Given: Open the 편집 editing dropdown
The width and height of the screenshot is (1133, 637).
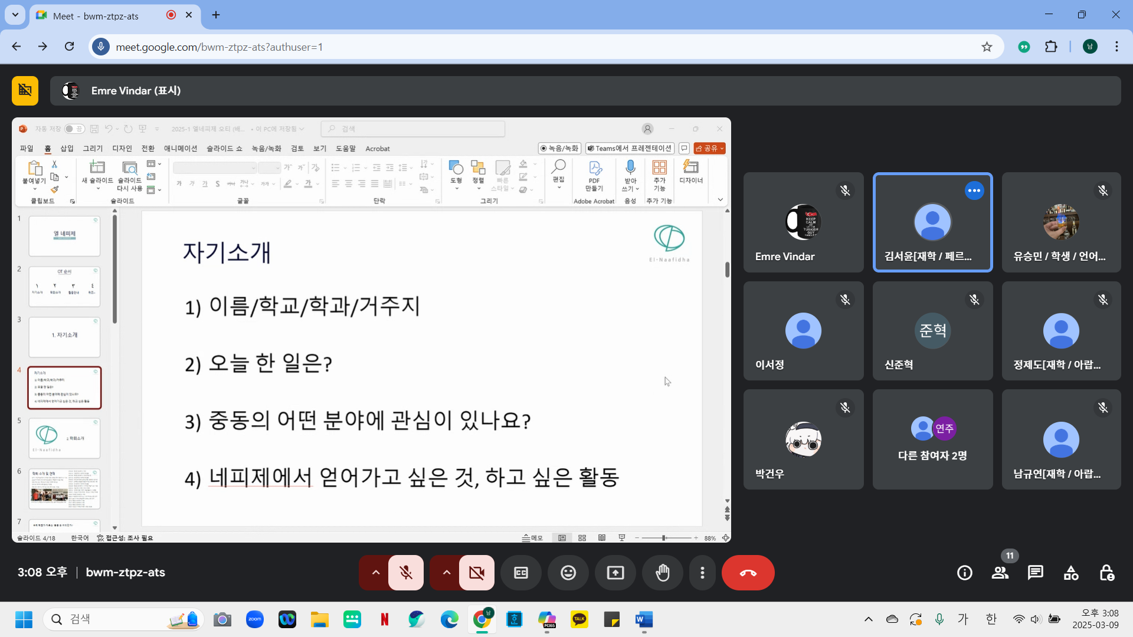Looking at the screenshot, I should tap(558, 174).
